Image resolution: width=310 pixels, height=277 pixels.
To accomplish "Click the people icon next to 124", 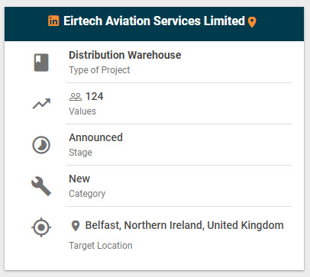I will [x=76, y=97].
